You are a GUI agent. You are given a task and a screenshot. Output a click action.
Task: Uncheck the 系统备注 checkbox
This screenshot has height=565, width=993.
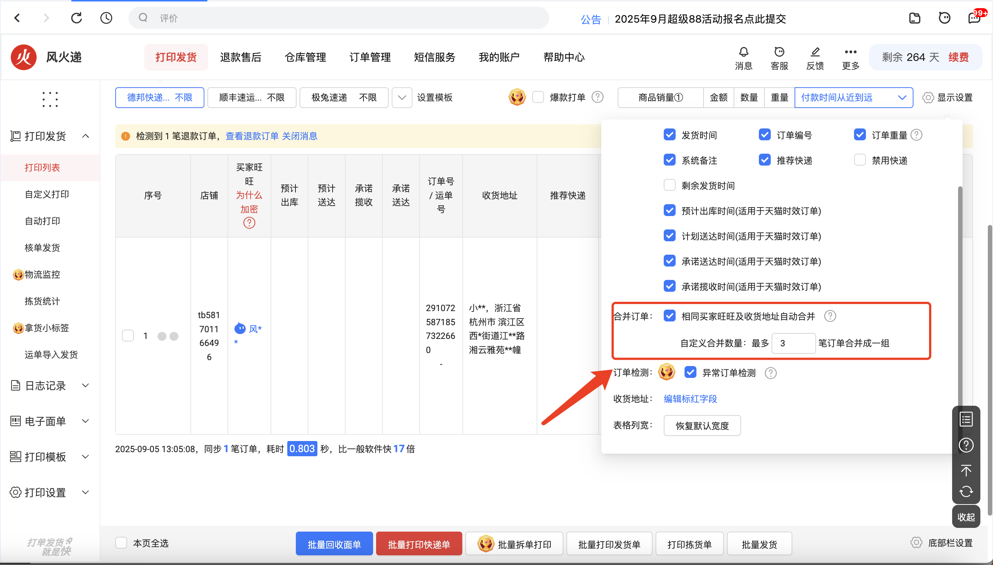670,160
